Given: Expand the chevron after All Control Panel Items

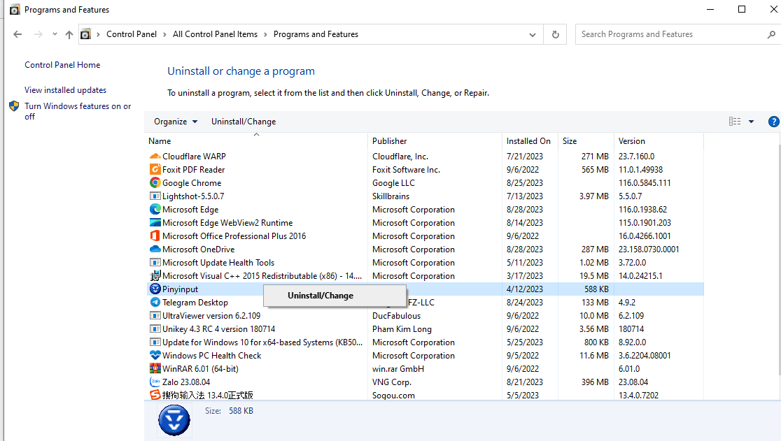Looking at the screenshot, I should pos(265,34).
